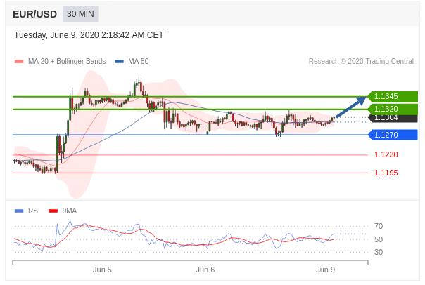Click the 1.1304 current price tag
Image resolution: width=425 pixels, height=285 pixels.
pos(393,118)
